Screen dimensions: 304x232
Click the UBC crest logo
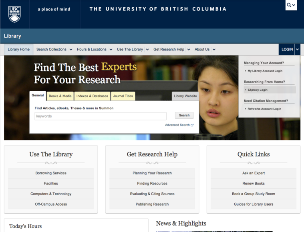click(x=14, y=14)
